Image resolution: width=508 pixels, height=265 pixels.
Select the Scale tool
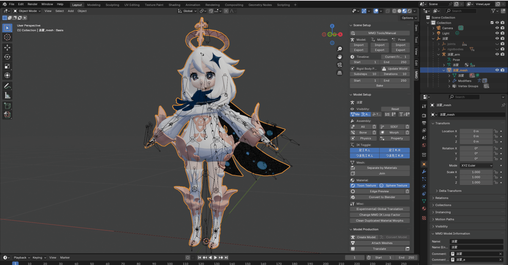pyautogui.click(x=7, y=66)
